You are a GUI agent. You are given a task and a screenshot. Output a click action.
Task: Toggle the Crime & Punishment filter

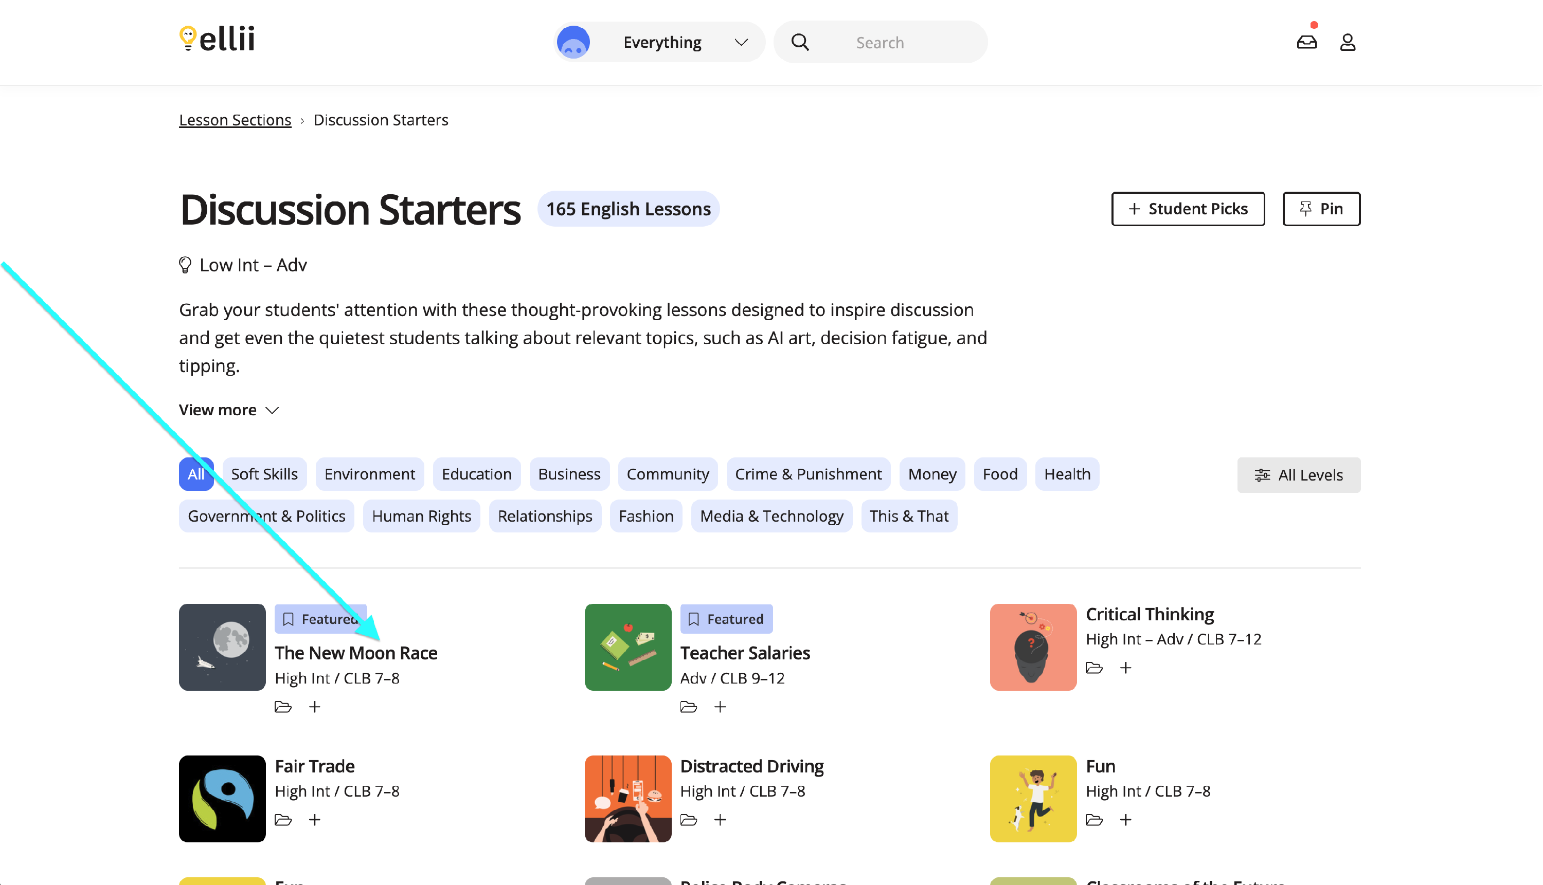coord(808,474)
